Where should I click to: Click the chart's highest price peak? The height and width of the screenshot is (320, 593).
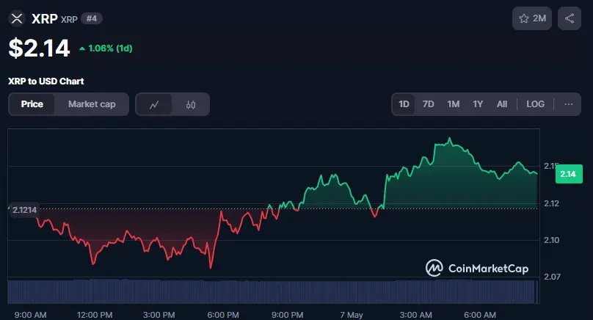(x=450, y=139)
